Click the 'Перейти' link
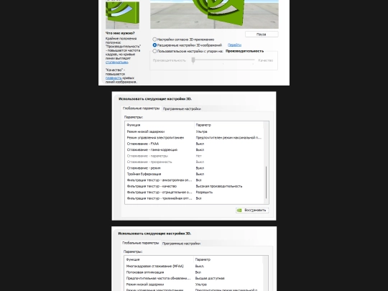This screenshot has width=388, height=291. tap(234, 45)
